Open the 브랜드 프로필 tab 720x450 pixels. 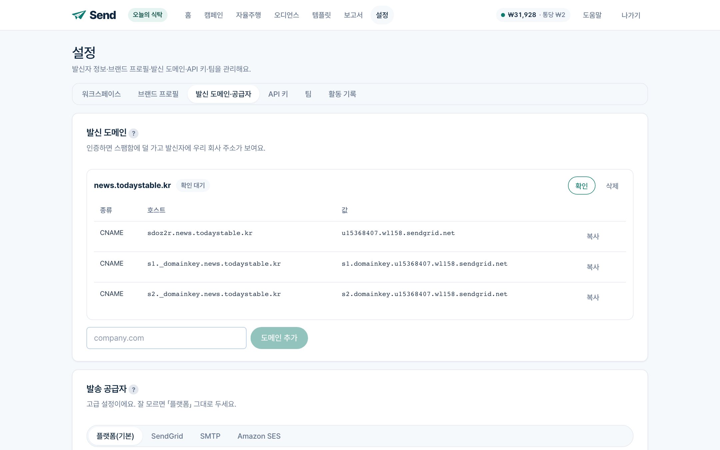point(158,94)
